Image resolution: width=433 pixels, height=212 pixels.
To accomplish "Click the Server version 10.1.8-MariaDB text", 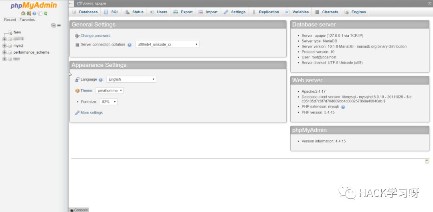I will click(354, 46).
